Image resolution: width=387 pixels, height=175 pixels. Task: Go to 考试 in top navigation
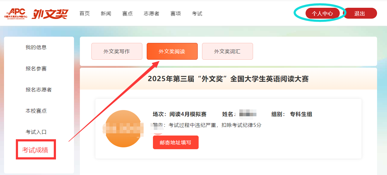(197, 13)
